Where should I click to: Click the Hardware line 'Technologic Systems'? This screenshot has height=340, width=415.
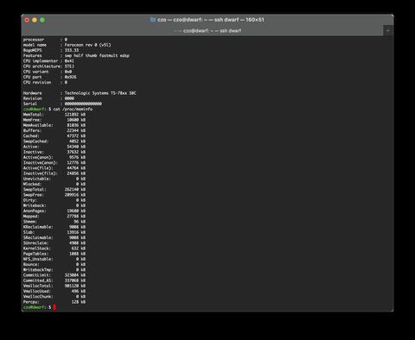click(80, 93)
